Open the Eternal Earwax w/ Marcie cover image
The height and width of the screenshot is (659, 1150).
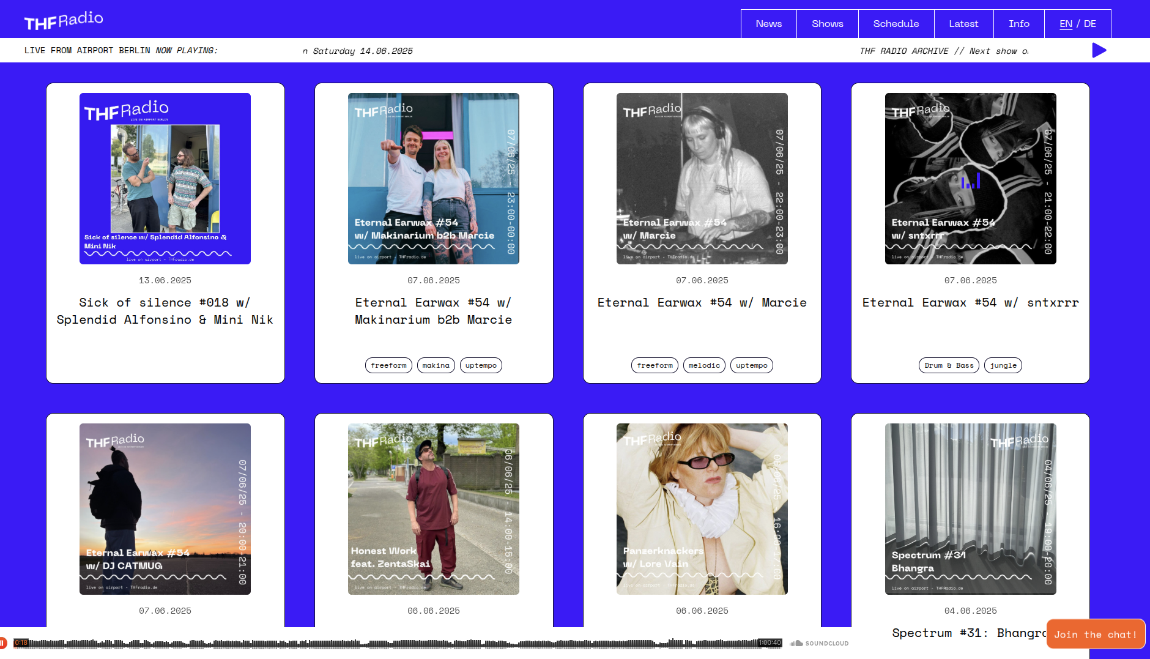point(702,178)
